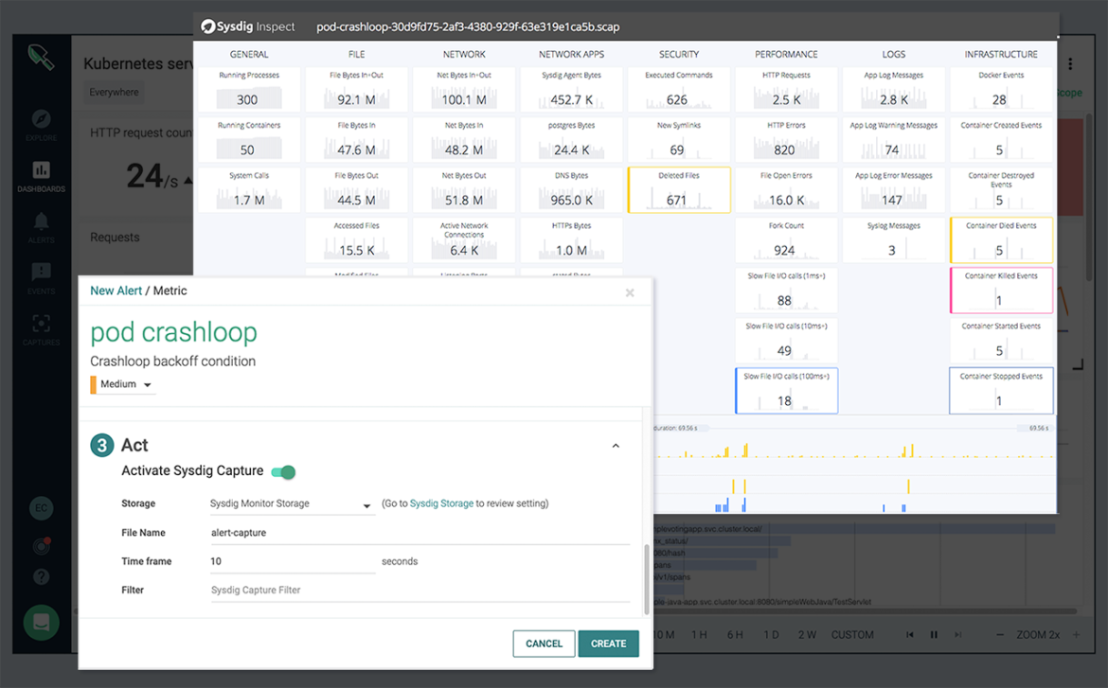1108x688 pixels.
Task: Click the alert dialog scrollbar
Action: pos(646,579)
